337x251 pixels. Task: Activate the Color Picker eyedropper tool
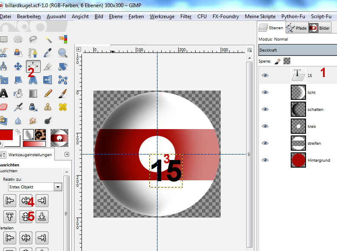[x=48, y=53]
